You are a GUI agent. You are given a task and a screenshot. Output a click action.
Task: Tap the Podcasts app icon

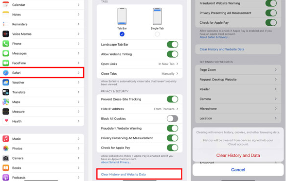(x=6, y=178)
